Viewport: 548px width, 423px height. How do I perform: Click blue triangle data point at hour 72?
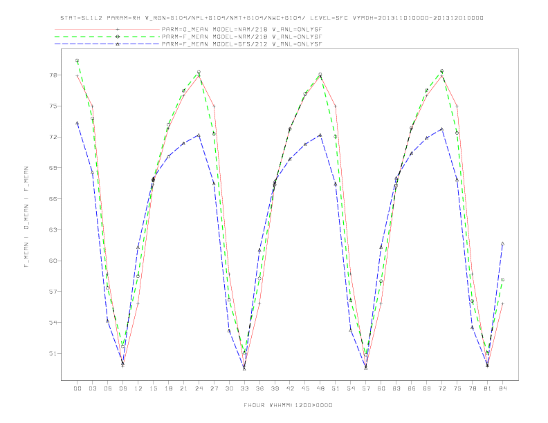(441, 129)
